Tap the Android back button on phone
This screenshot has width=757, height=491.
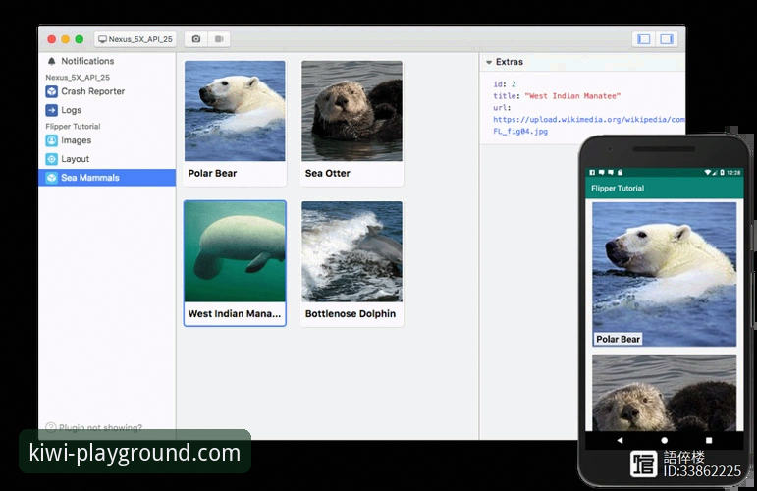click(x=620, y=440)
